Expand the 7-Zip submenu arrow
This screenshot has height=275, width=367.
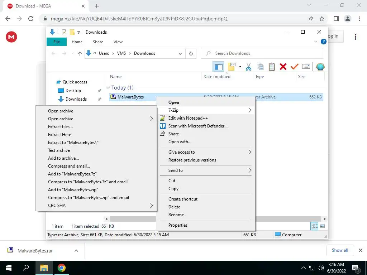[250, 110]
